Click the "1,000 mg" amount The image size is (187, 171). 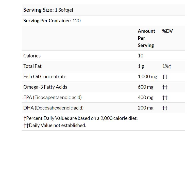(x=147, y=76)
